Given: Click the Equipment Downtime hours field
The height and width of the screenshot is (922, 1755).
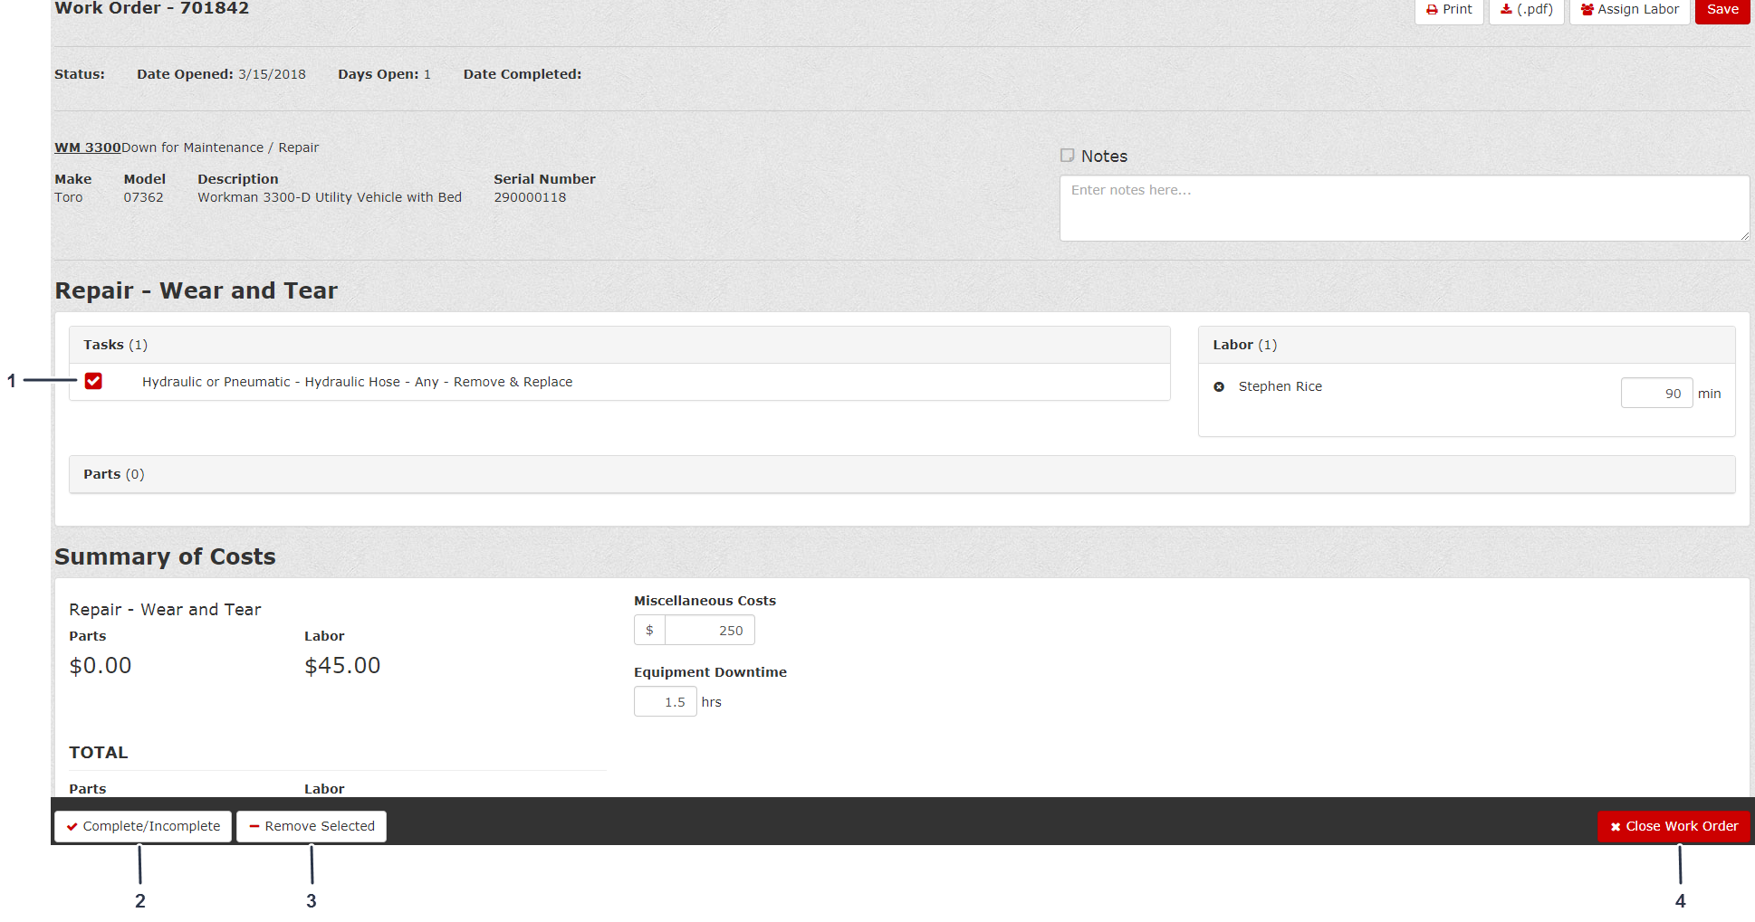Looking at the screenshot, I should [x=665, y=702].
